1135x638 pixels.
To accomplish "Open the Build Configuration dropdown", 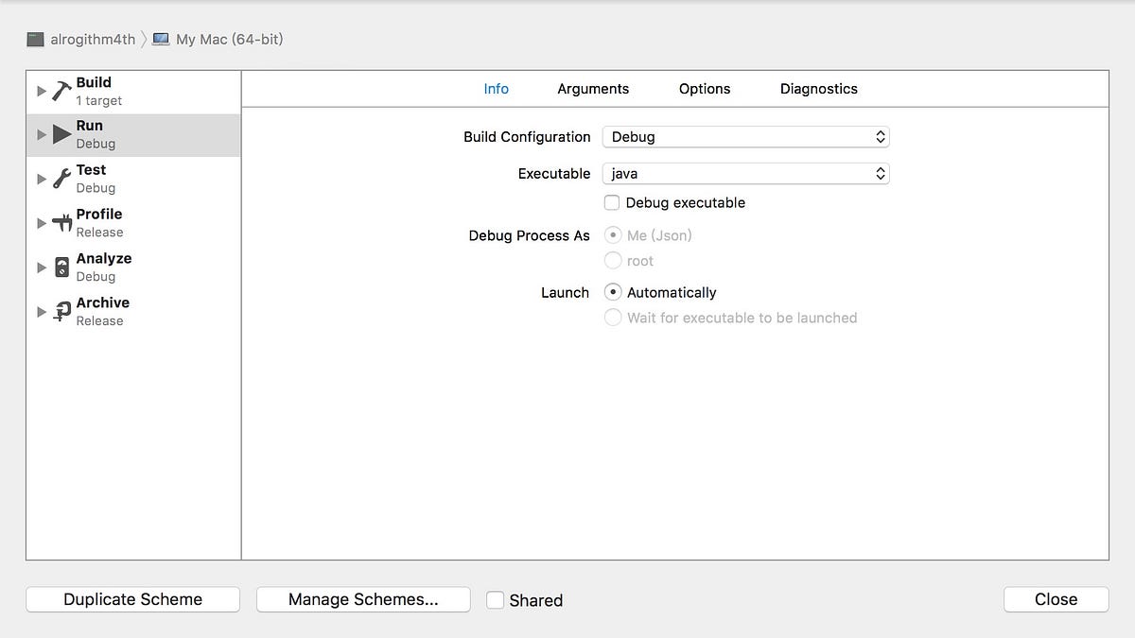I will click(x=745, y=136).
